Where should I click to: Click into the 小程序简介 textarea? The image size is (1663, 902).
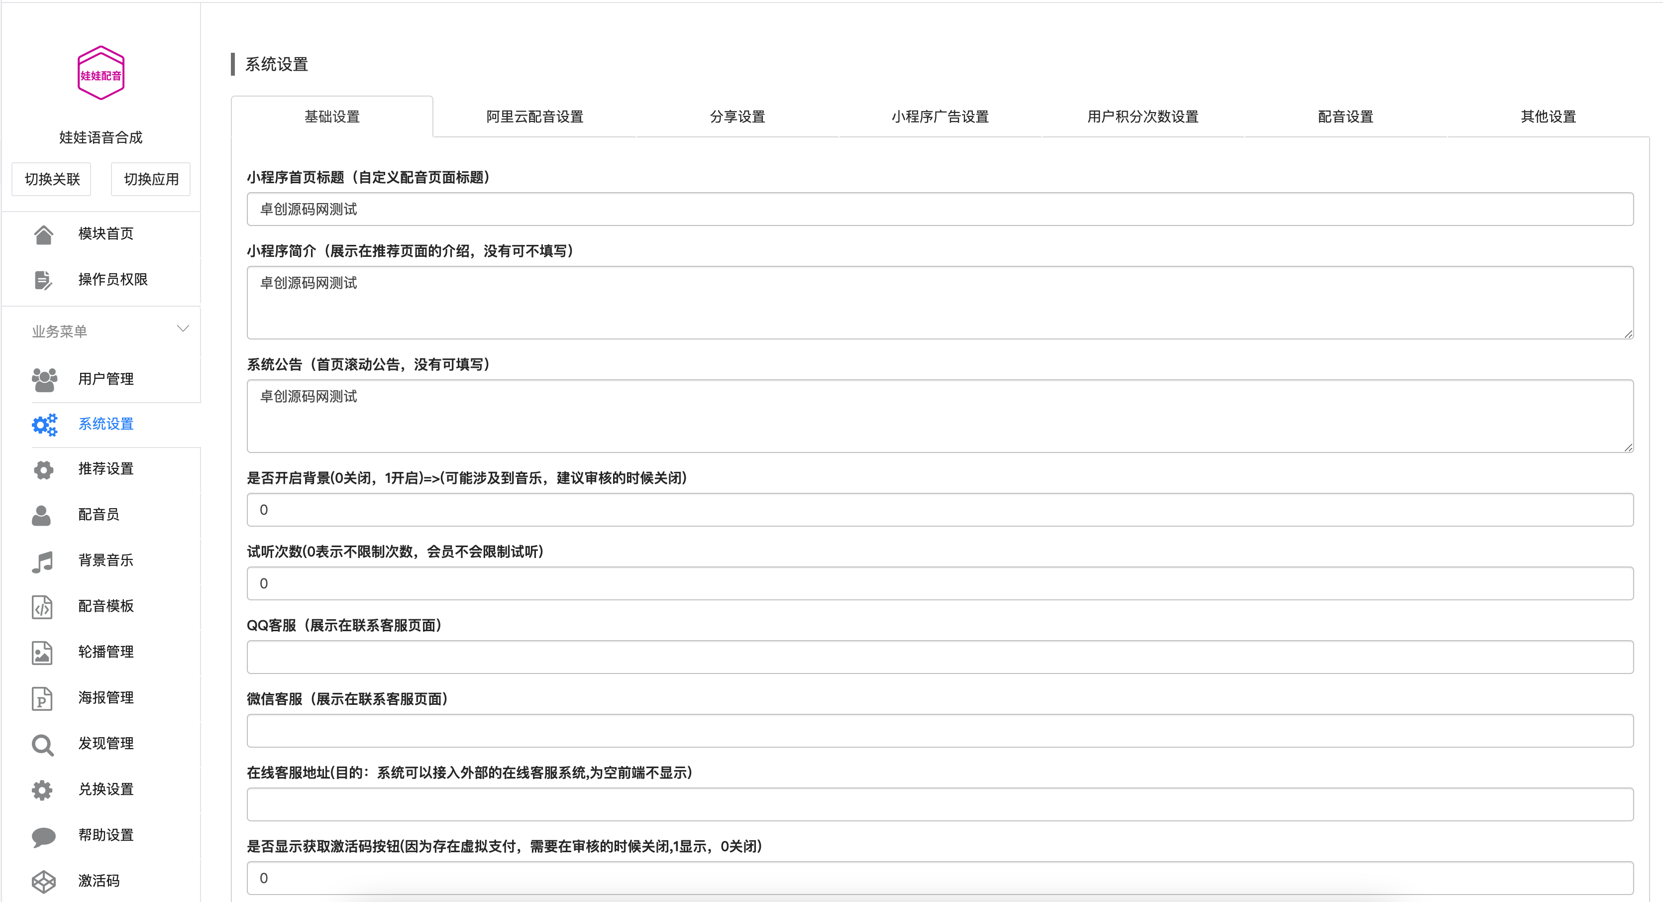tap(940, 303)
